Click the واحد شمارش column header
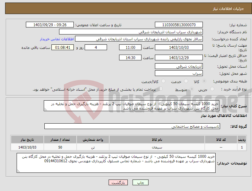 (x=93, y=140)
